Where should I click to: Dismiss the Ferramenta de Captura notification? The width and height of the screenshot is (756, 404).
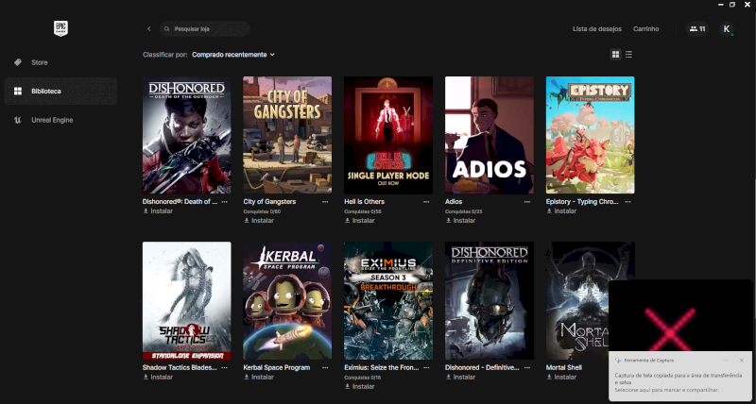coord(742,360)
